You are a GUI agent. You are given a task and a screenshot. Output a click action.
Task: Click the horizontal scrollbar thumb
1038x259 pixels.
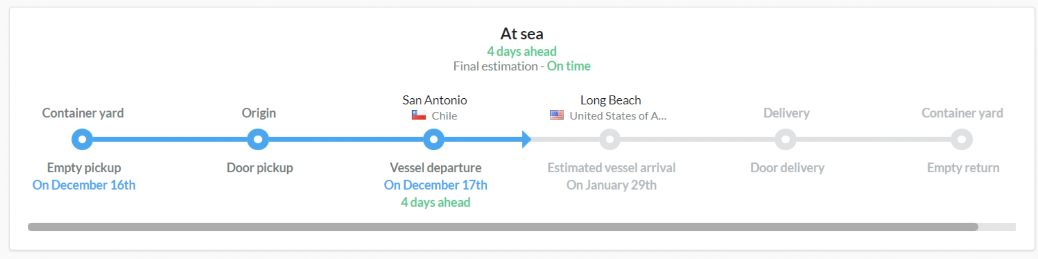(x=503, y=227)
